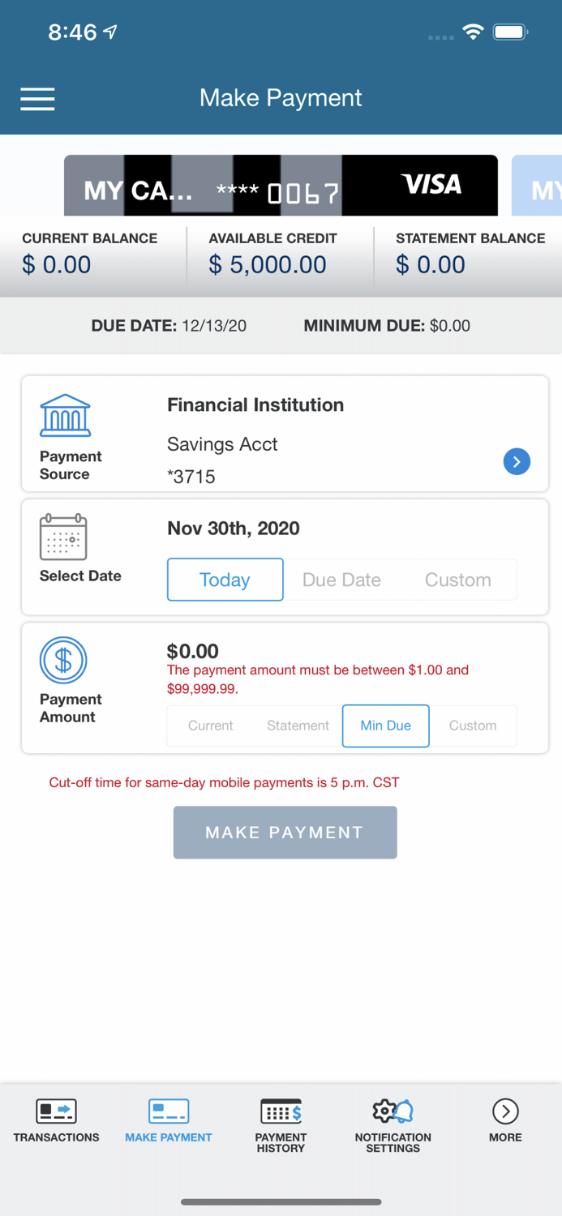Choose Custom payment amount
The width and height of the screenshot is (562, 1216).
[474, 726]
